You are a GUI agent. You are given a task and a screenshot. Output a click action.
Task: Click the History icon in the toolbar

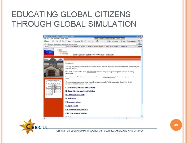click(82, 41)
